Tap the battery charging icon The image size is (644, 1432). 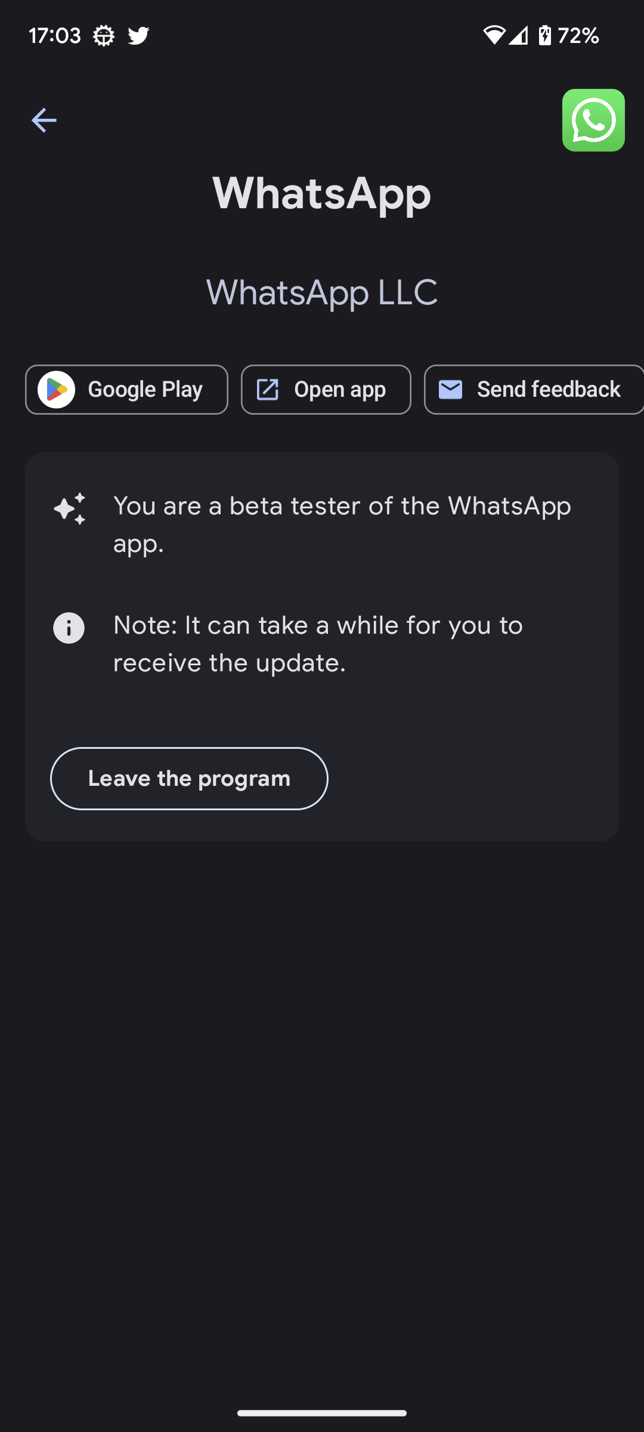544,36
